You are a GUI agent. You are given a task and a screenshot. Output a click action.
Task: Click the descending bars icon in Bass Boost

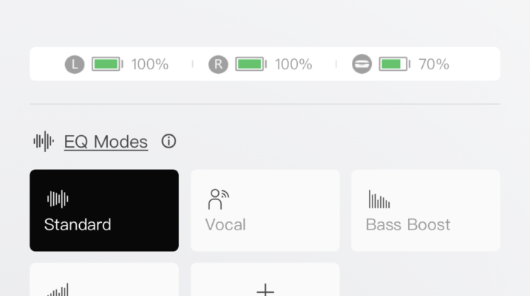pyautogui.click(x=379, y=199)
